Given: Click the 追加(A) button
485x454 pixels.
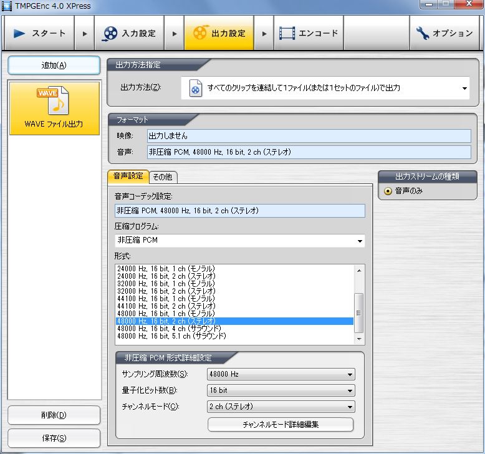Looking at the screenshot, I should [x=54, y=65].
